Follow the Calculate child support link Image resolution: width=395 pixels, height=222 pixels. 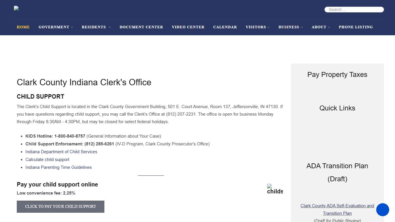pos(47,160)
